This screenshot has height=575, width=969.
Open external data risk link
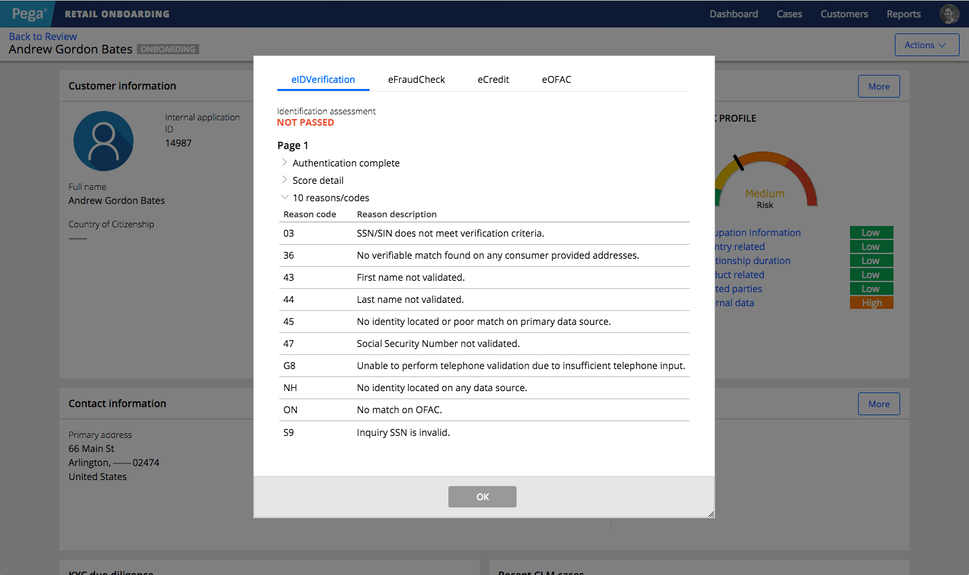(734, 303)
